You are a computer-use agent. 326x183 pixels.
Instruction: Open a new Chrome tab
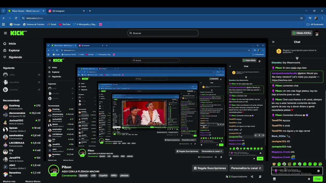pyautogui.click(x=90, y=11)
